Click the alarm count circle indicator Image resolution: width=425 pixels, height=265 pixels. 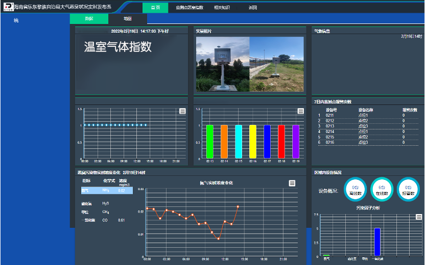tap(408, 189)
